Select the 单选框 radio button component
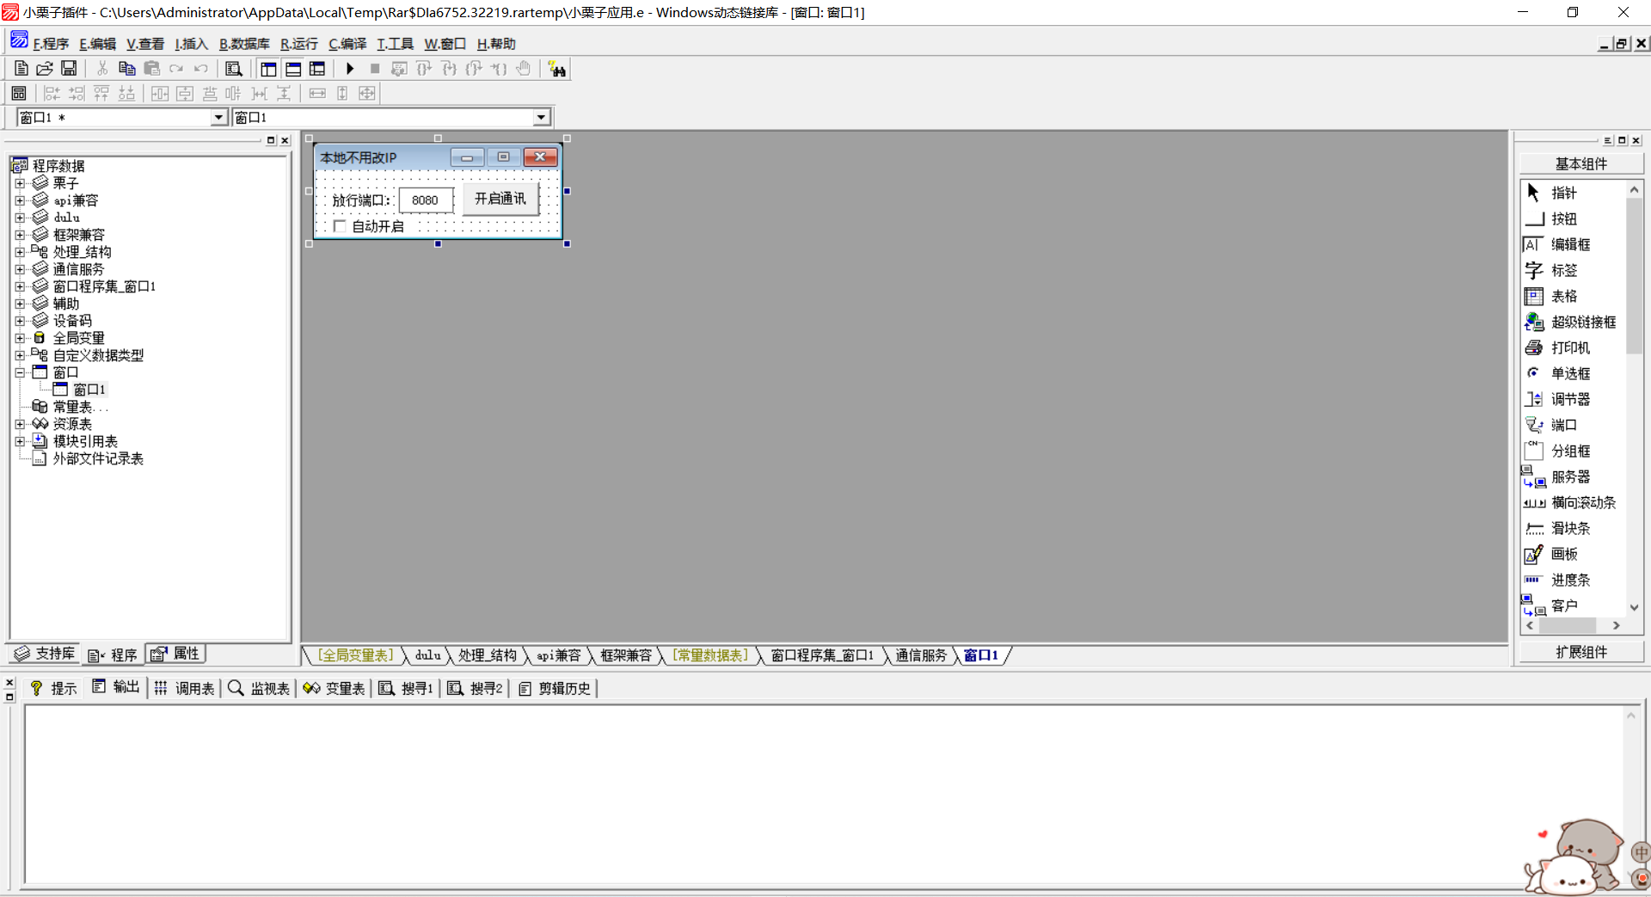 click(1569, 374)
